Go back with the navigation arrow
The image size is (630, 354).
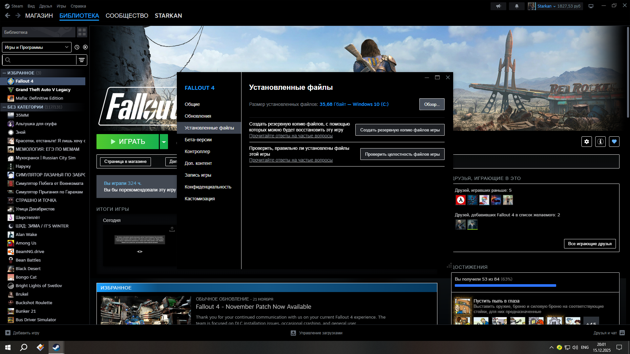coord(8,15)
